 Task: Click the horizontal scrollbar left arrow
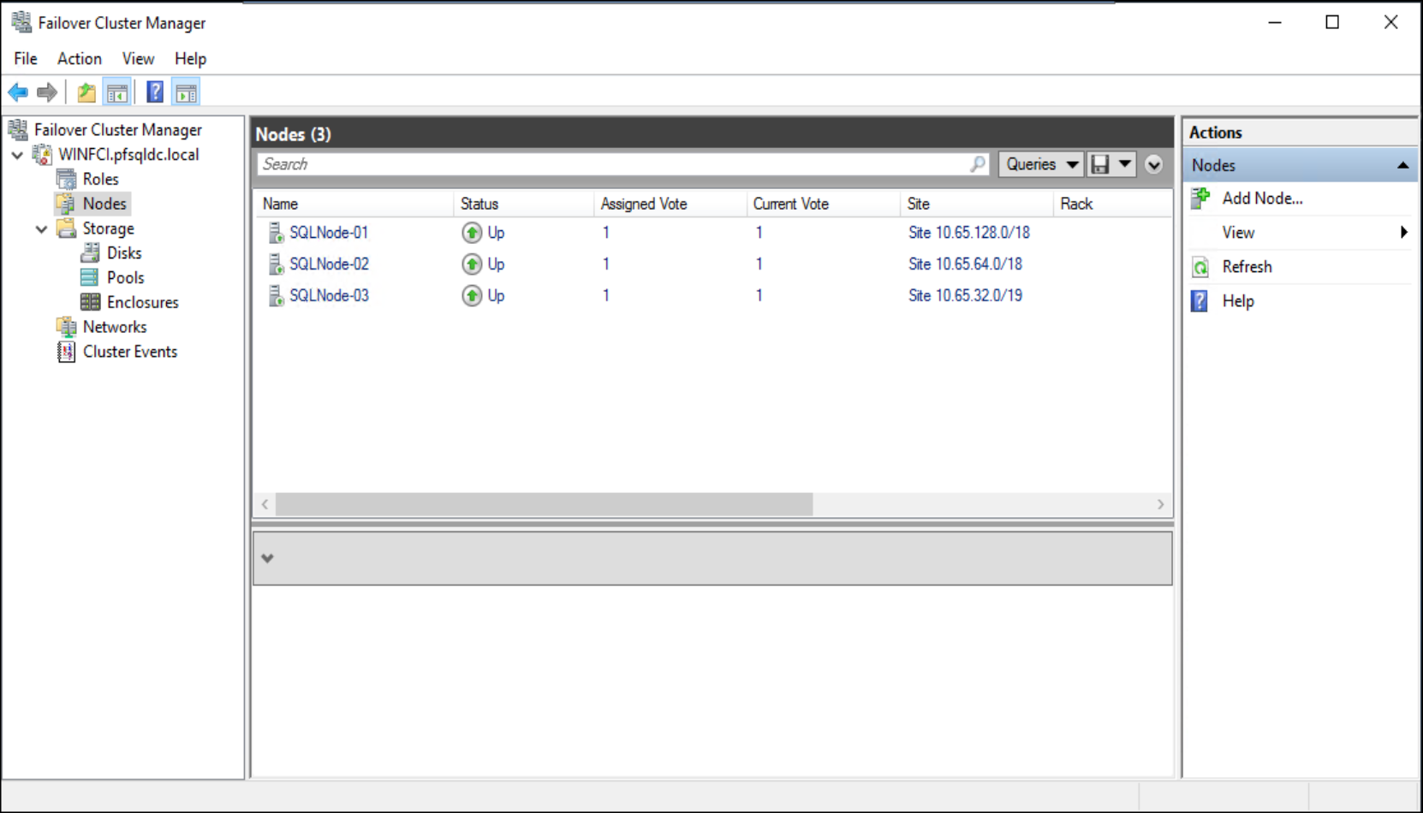(x=265, y=505)
